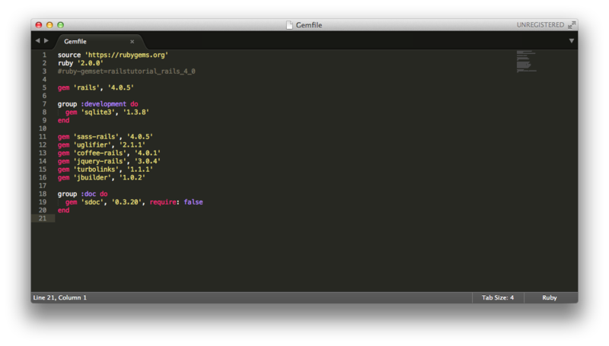The height and width of the screenshot is (346, 609).
Task: Open the Tab Size: 4 selector
Action: tap(498, 297)
